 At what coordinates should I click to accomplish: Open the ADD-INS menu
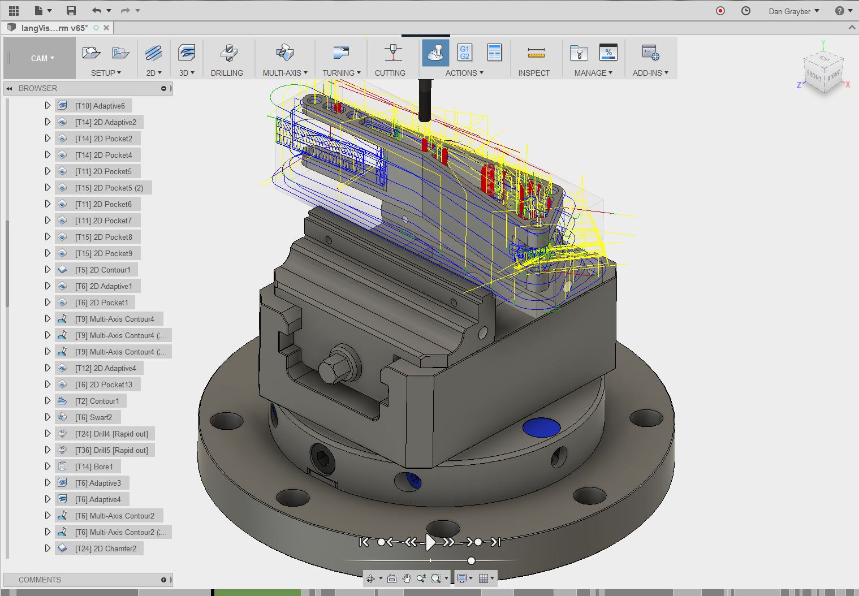point(650,73)
